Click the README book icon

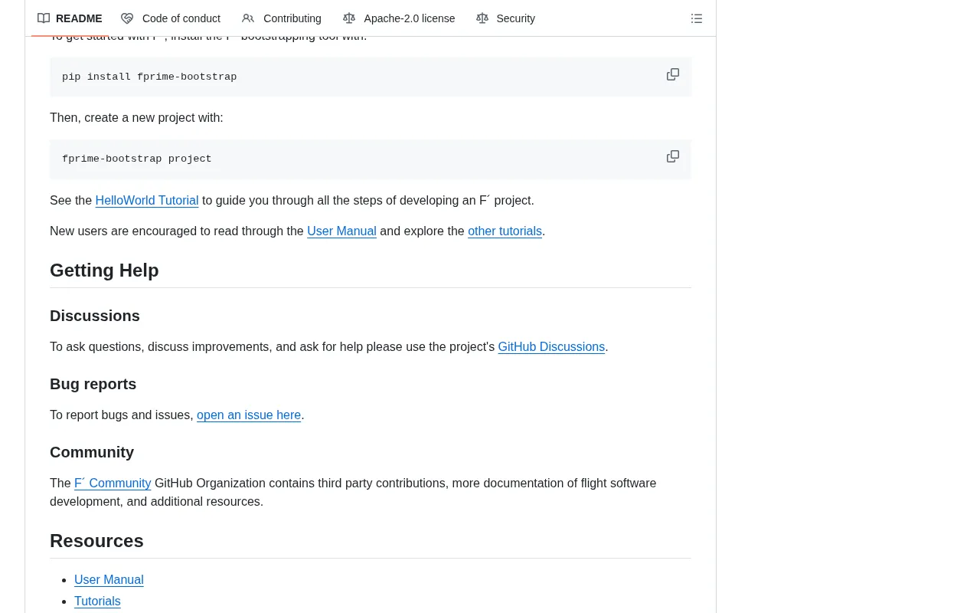pos(44,18)
